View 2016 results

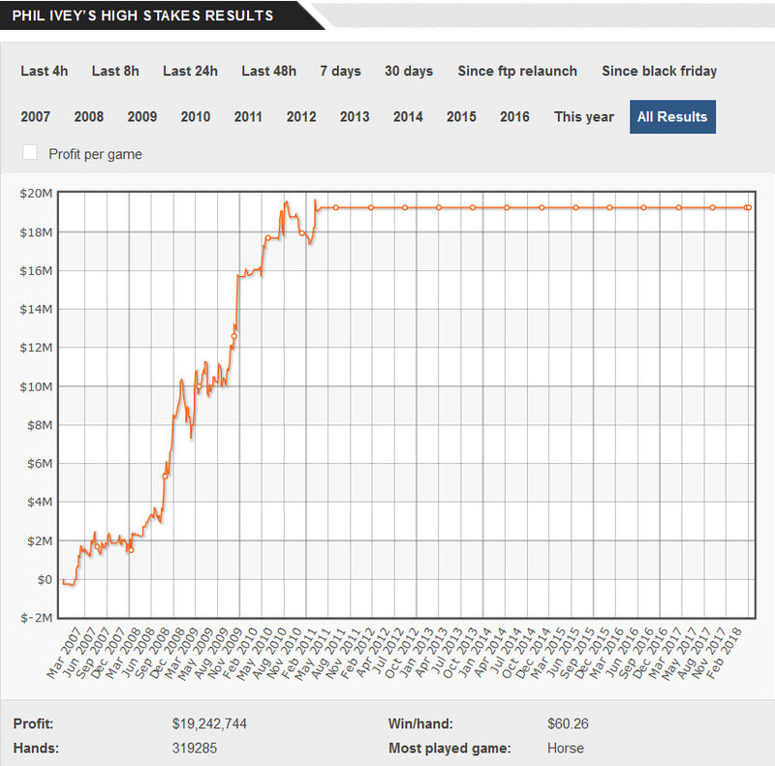click(514, 116)
